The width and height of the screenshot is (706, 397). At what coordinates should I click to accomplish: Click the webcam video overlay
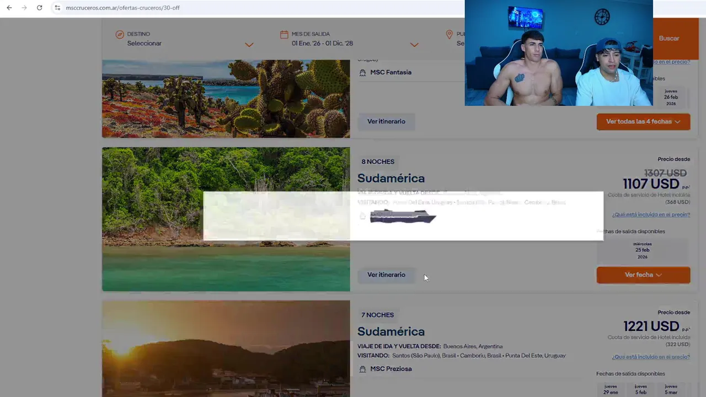[x=559, y=53]
